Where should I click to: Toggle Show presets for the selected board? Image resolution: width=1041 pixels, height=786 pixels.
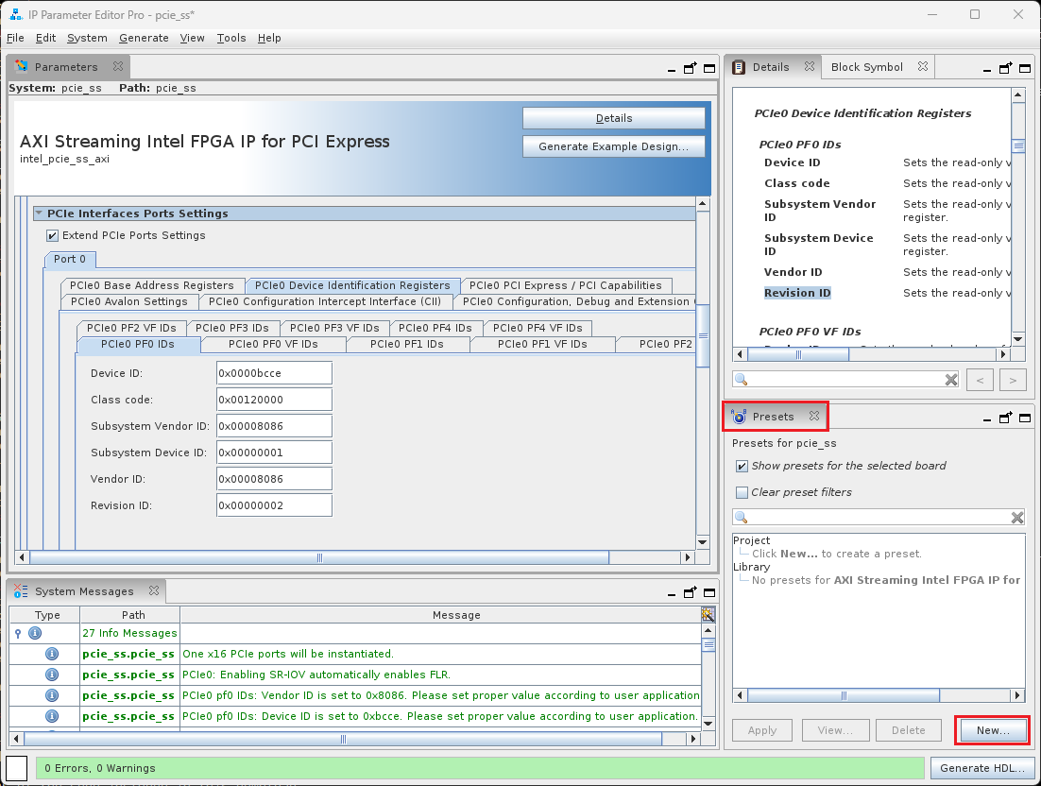[742, 466]
